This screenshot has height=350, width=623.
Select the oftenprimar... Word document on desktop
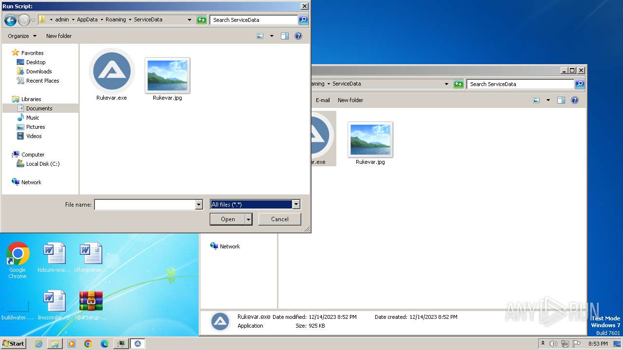(x=91, y=258)
